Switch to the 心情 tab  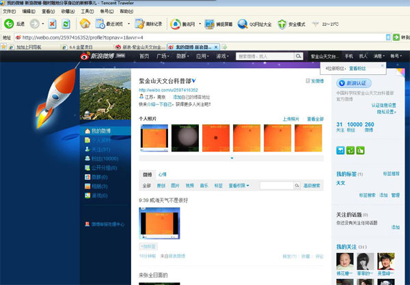point(162,175)
